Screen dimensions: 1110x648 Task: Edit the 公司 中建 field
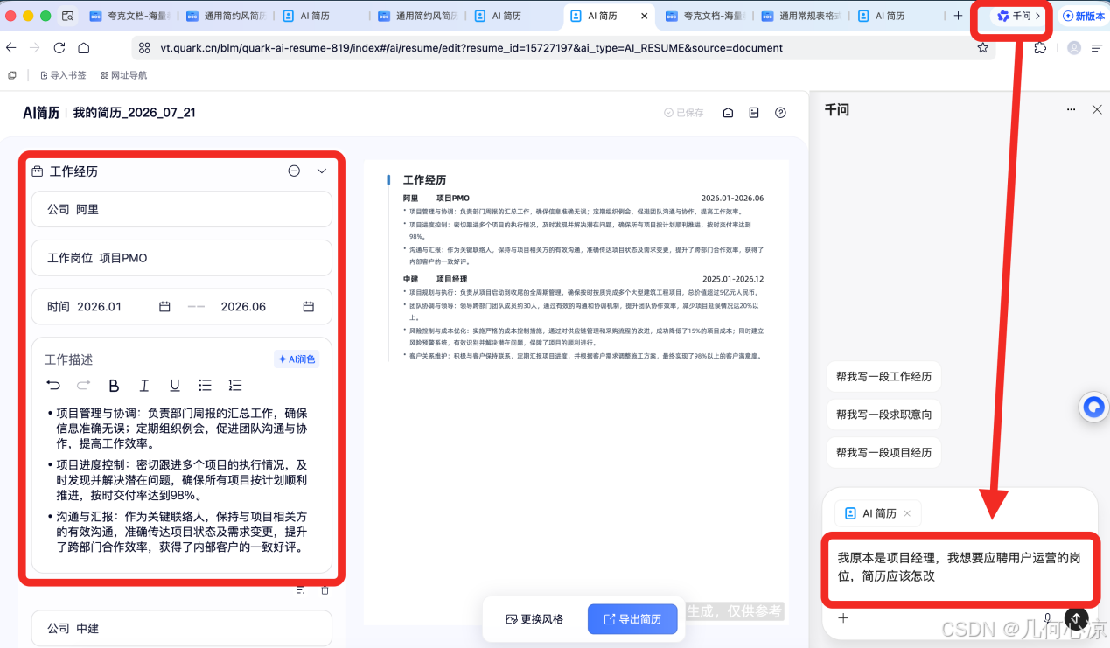point(182,628)
